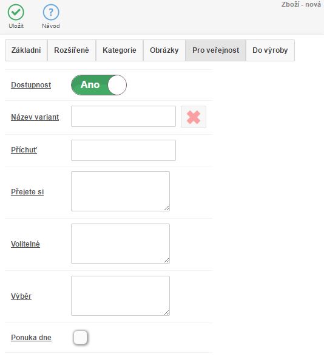Click the green Uložit checkmark icon

pyautogui.click(x=16, y=12)
